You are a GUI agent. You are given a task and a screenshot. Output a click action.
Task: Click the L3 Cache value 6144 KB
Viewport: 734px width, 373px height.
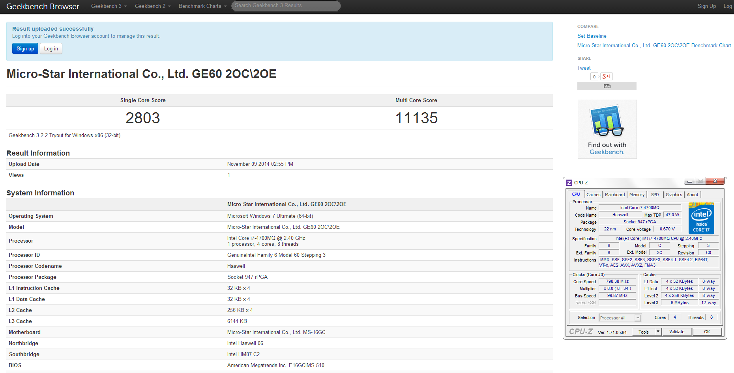[x=237, y=321]
